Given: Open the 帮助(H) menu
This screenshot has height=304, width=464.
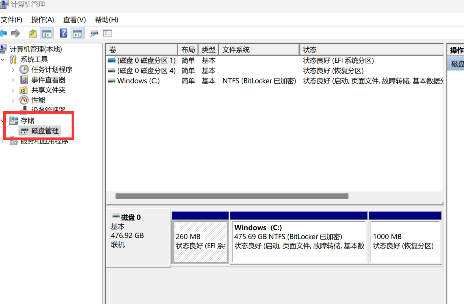Looking at the screenshot, I should [x=106, y=20].
